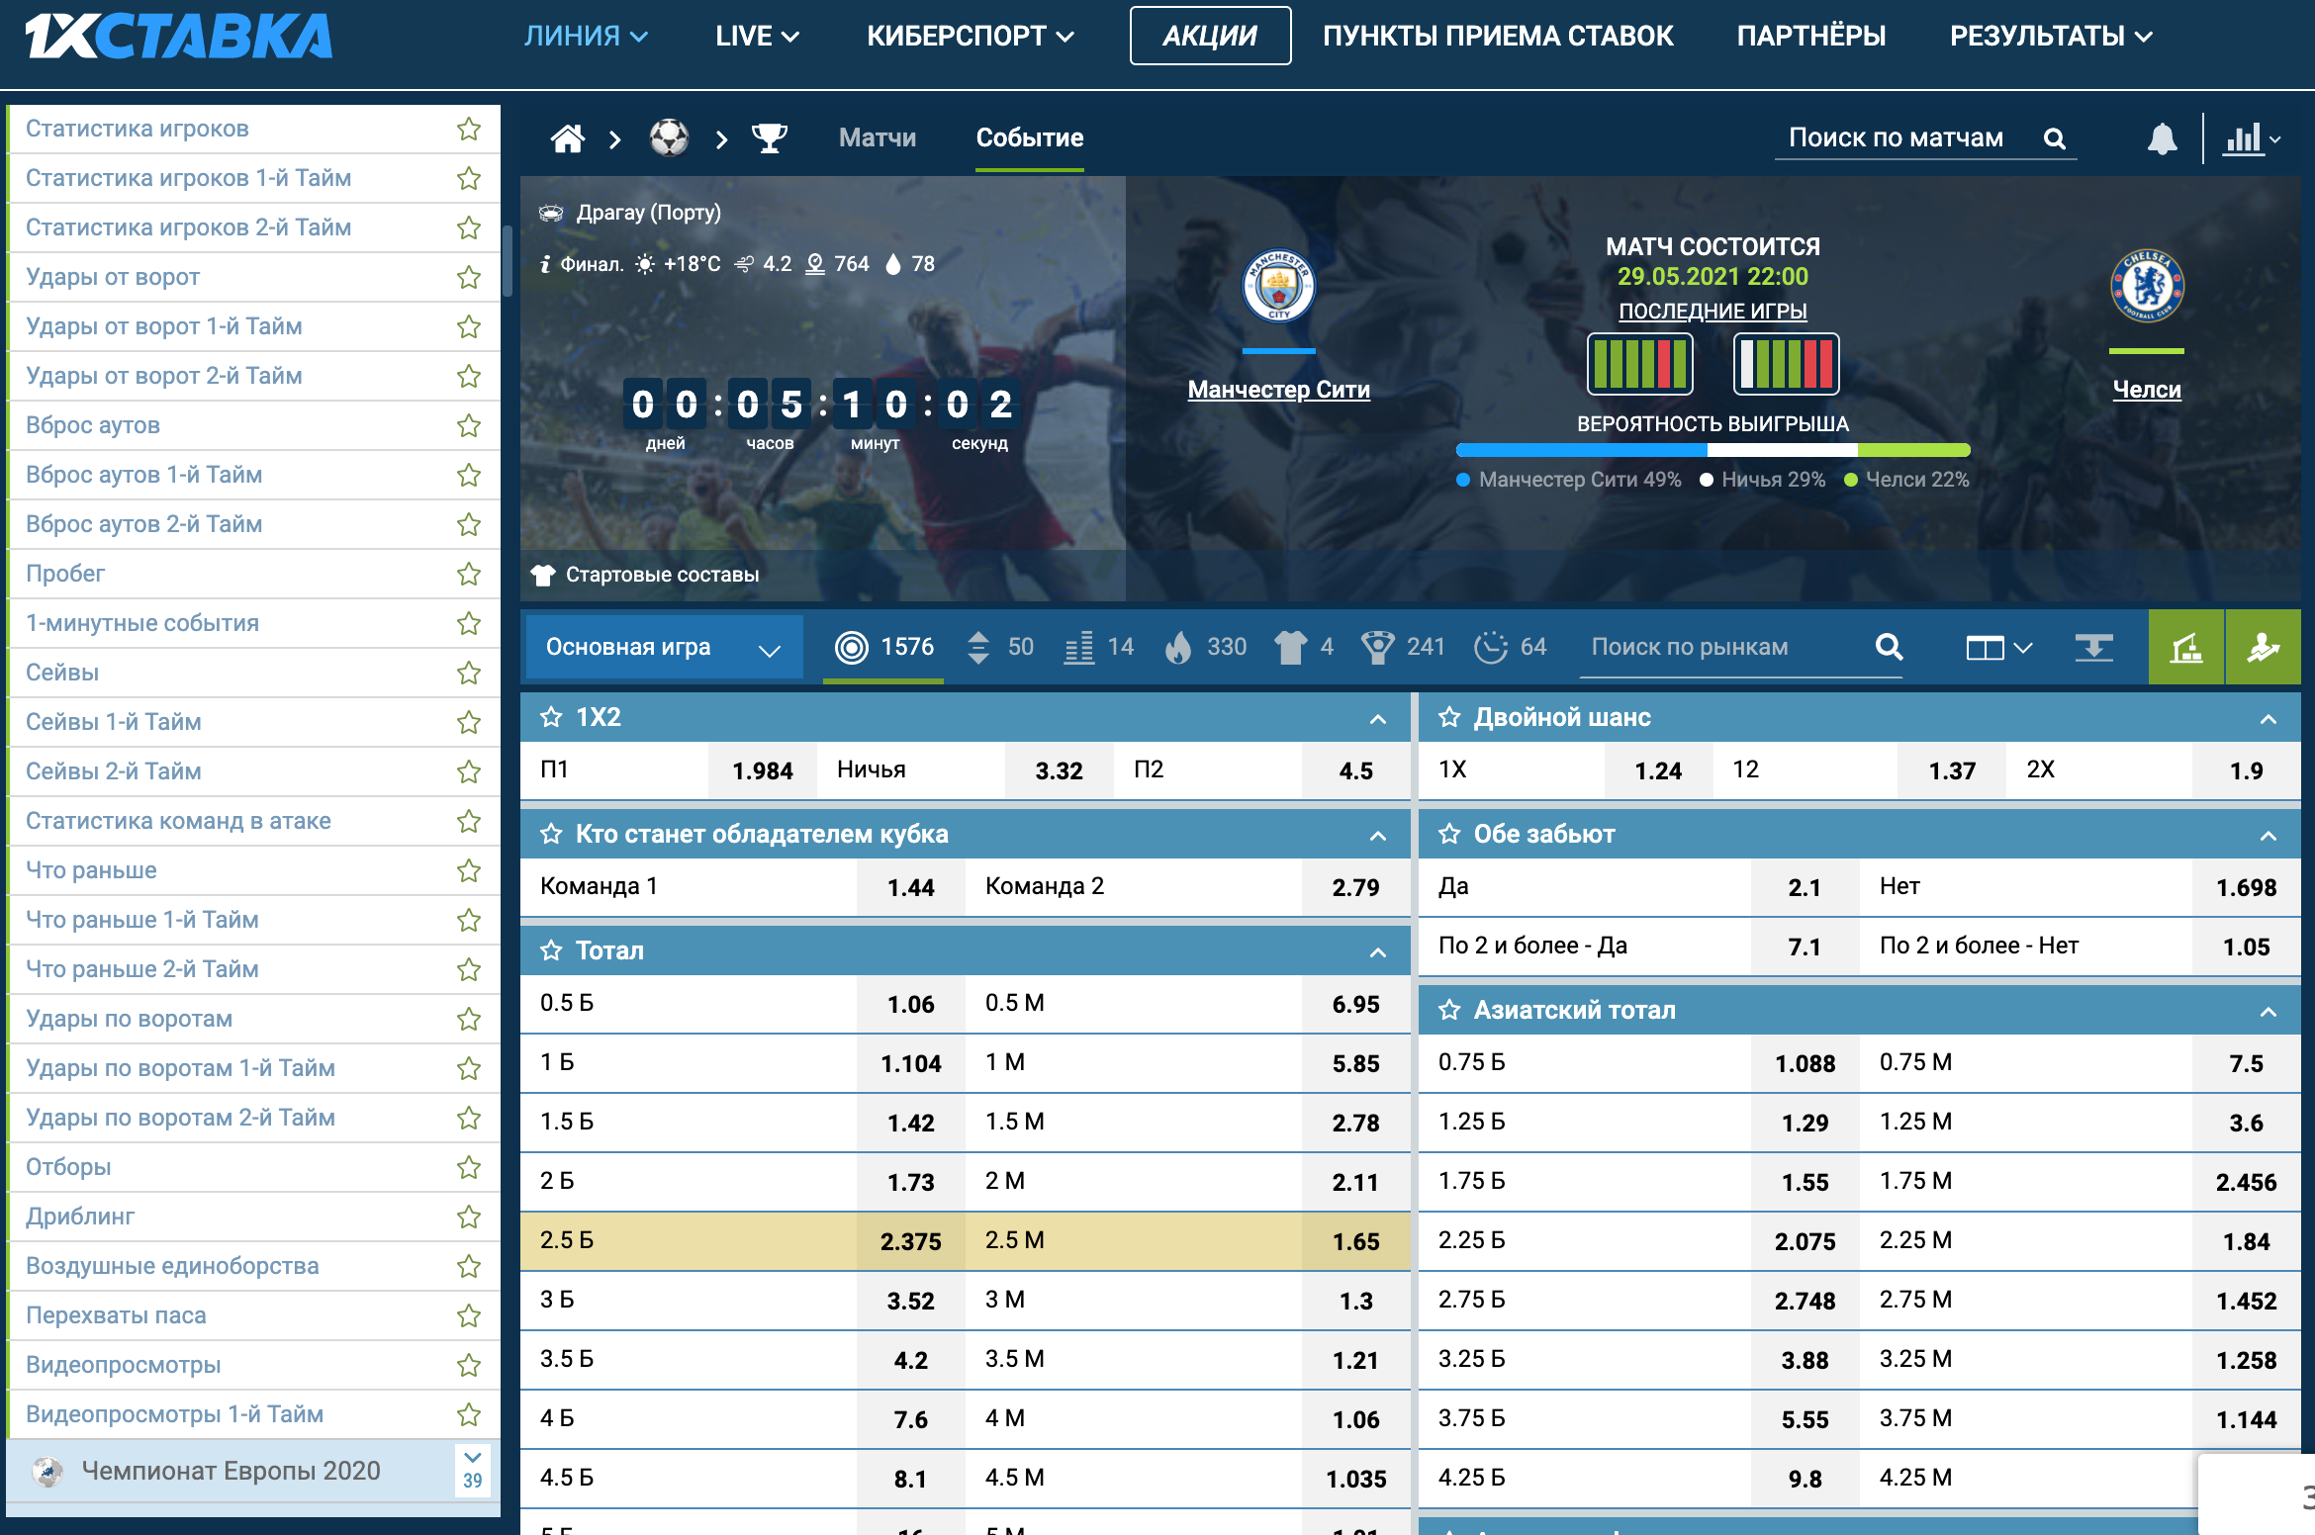Open the Манчестер Сити team link
Screen dimensions: 2315x1535
pos(1278,390)
